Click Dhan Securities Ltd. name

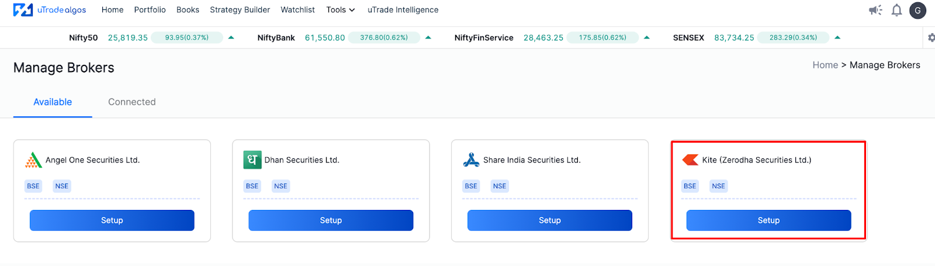click(302, 160)
